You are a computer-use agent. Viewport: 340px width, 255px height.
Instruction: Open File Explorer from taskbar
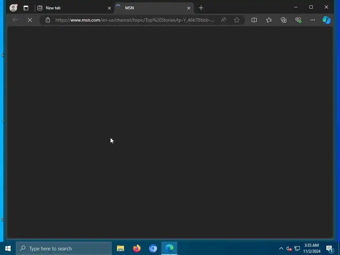coord(120,248)
